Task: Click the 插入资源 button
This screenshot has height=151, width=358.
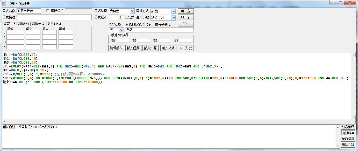Action: click(x=151, y=48)
